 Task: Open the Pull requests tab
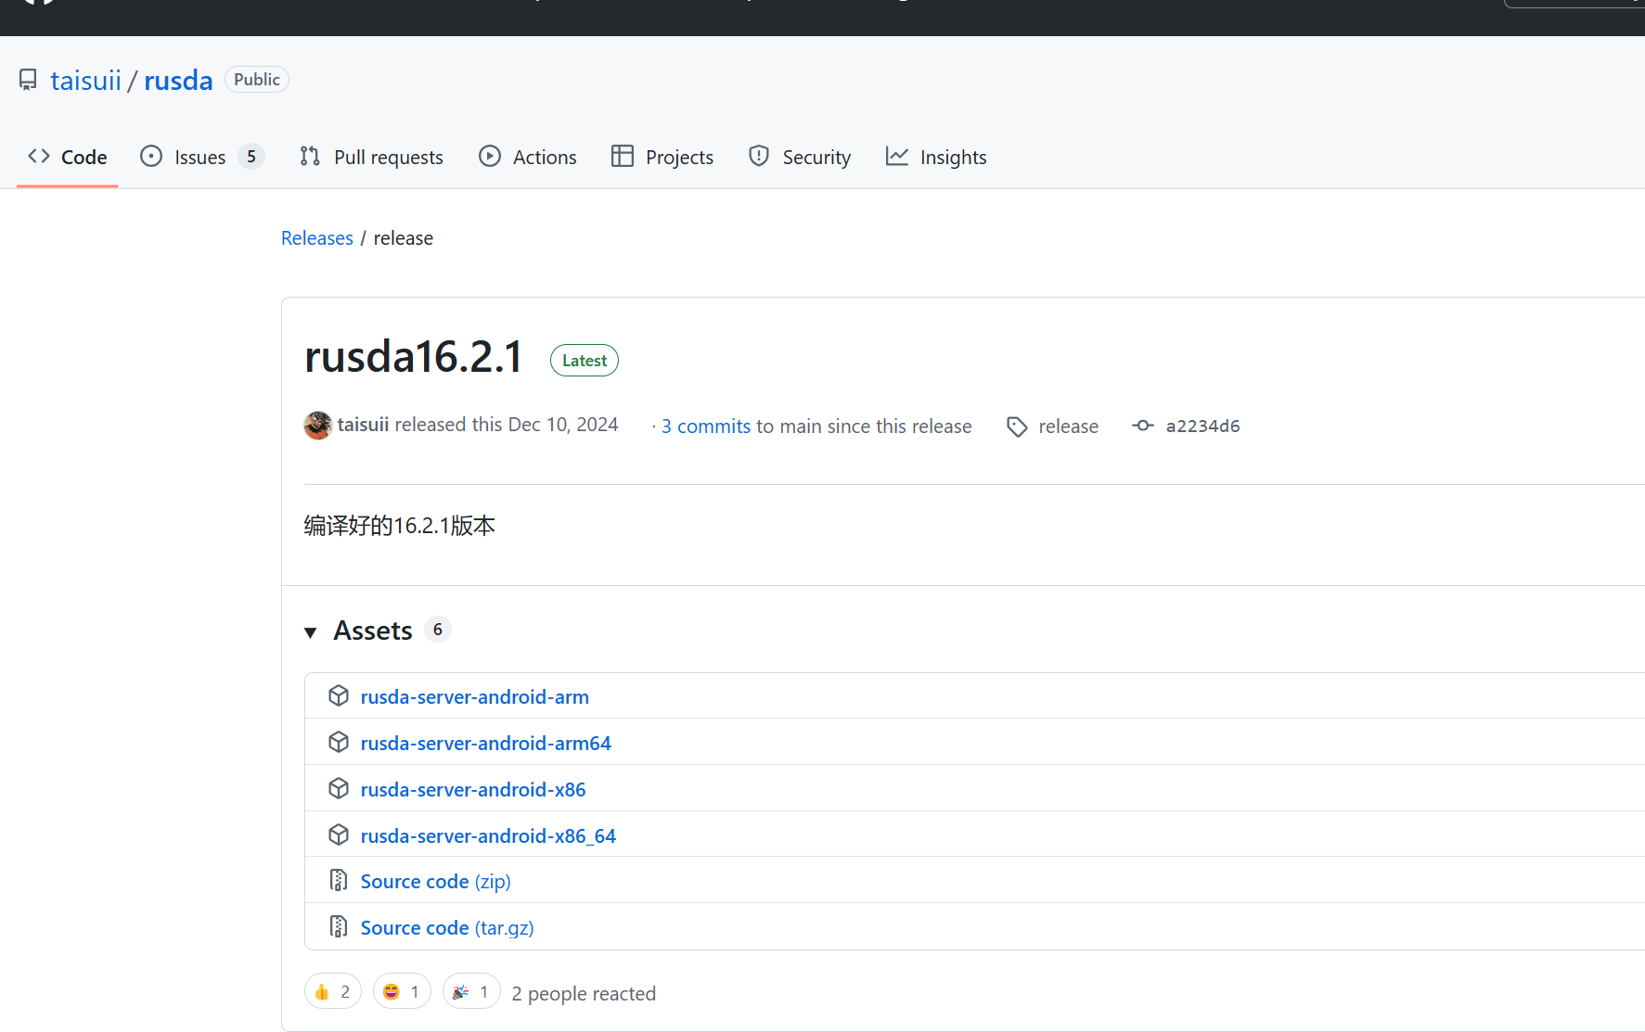tap(371, 157)
